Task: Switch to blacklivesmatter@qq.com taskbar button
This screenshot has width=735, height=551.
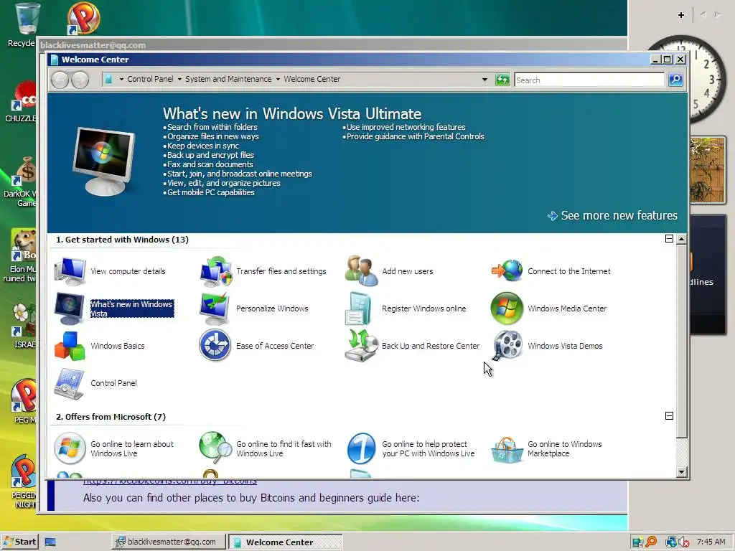Action: coord(168,542)
